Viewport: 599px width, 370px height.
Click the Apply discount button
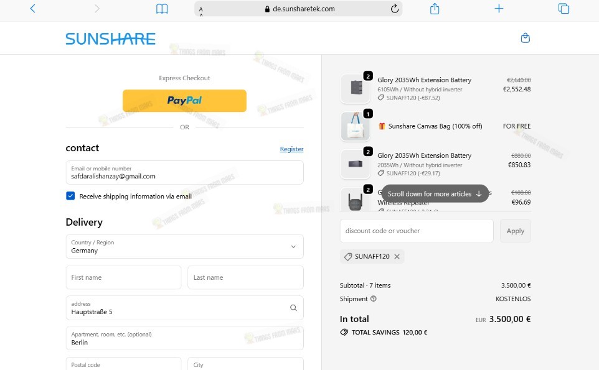coord(516,231)
